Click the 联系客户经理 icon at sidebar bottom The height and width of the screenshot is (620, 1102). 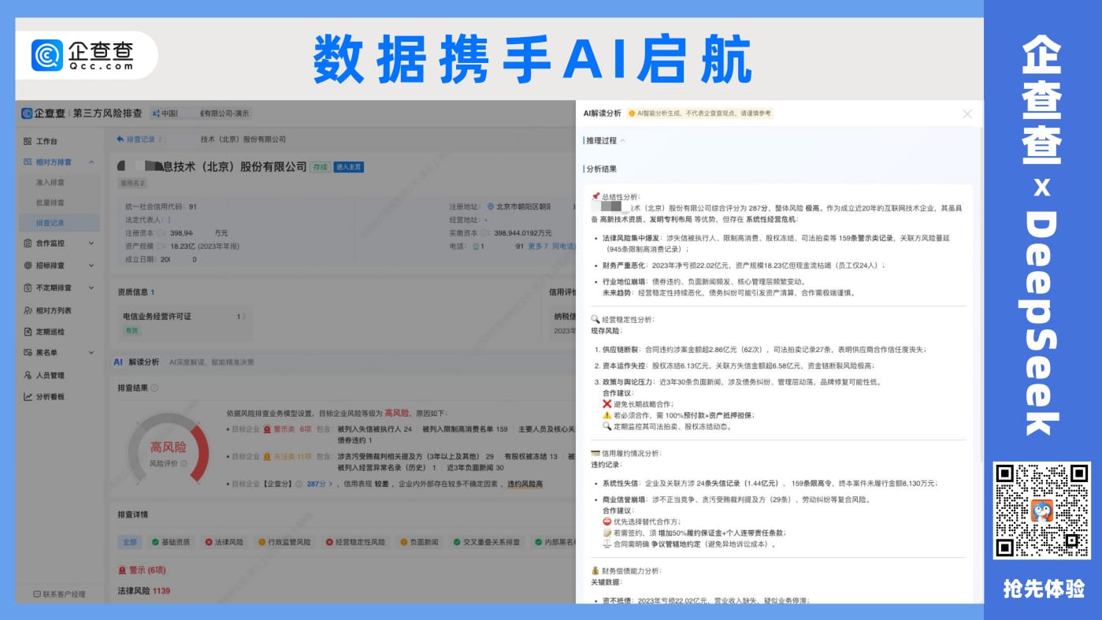tap(36, 594)
